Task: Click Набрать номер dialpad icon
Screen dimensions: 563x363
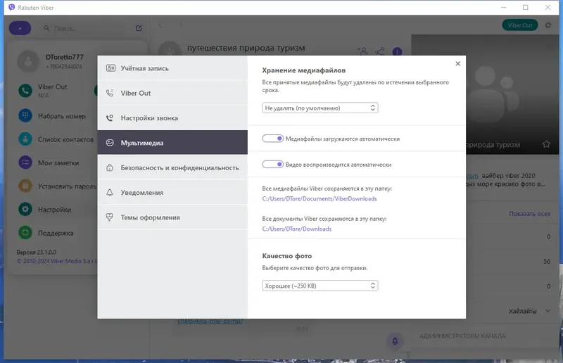Action: (25, 115)
